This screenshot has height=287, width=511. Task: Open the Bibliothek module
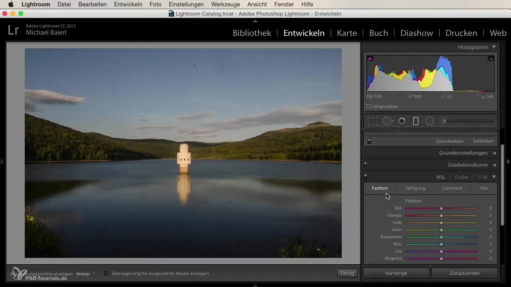[x=252, y=33]
